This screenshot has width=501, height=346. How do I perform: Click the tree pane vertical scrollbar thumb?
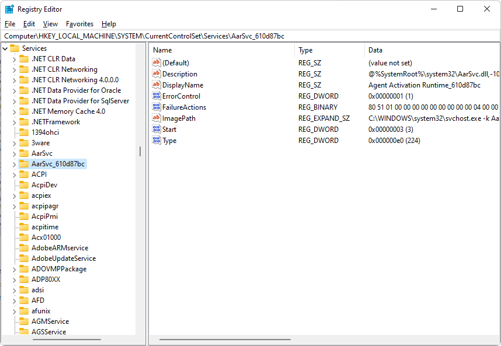click(x=140, y=151)
